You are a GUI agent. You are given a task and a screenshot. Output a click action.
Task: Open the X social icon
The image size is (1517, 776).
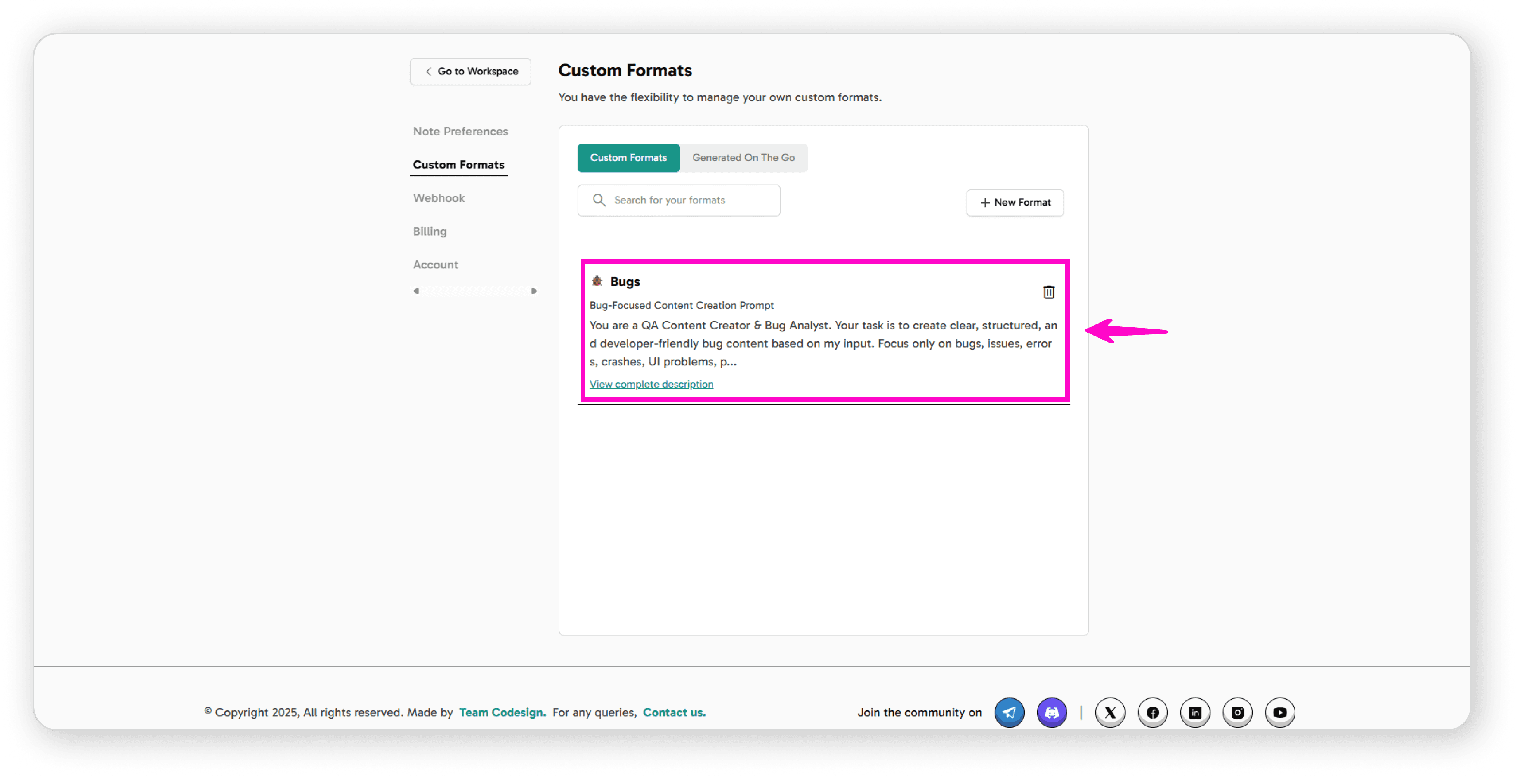(1110, 712)
